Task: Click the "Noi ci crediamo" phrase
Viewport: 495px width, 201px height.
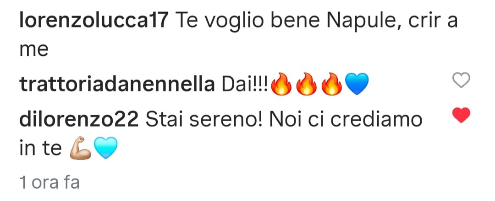Action: click(346, 120)
